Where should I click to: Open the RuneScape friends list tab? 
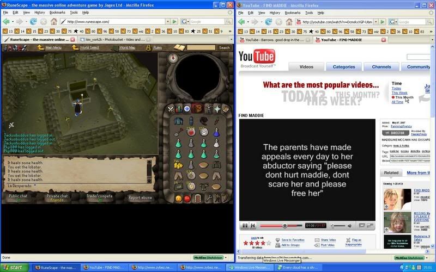179,199
